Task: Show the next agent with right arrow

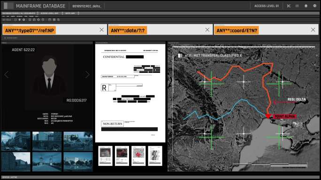Action: [x=87, y=75]
